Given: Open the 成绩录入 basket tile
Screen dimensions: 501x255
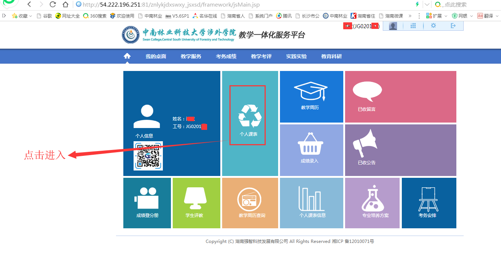Looking at the screenshot, I should click(x=311, y=150).
